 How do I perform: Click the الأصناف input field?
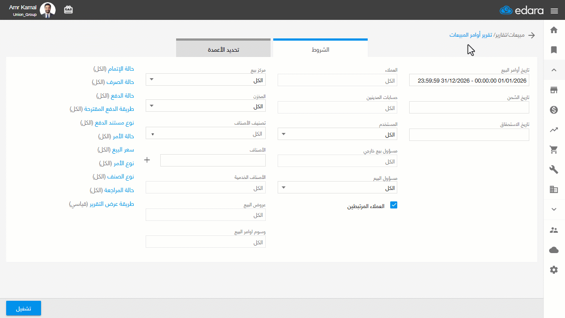[213, 160]
